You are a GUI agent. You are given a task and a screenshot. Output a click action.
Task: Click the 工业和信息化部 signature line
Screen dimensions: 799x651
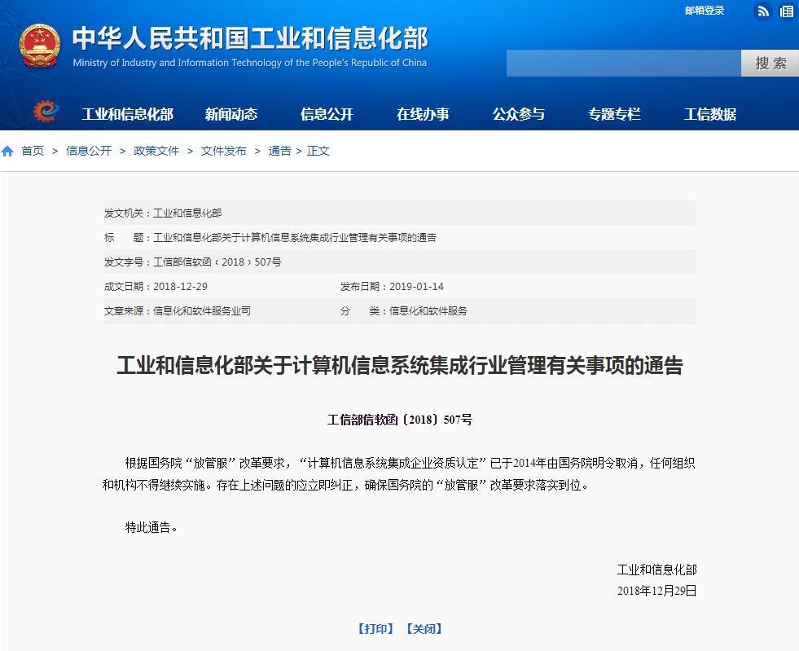point(656,570)
